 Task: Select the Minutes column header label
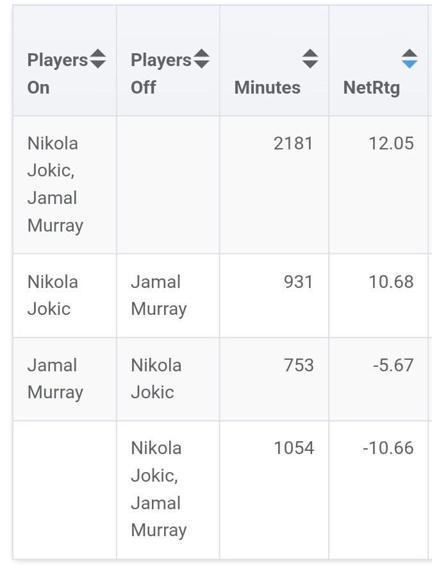(x=267, y=87)
